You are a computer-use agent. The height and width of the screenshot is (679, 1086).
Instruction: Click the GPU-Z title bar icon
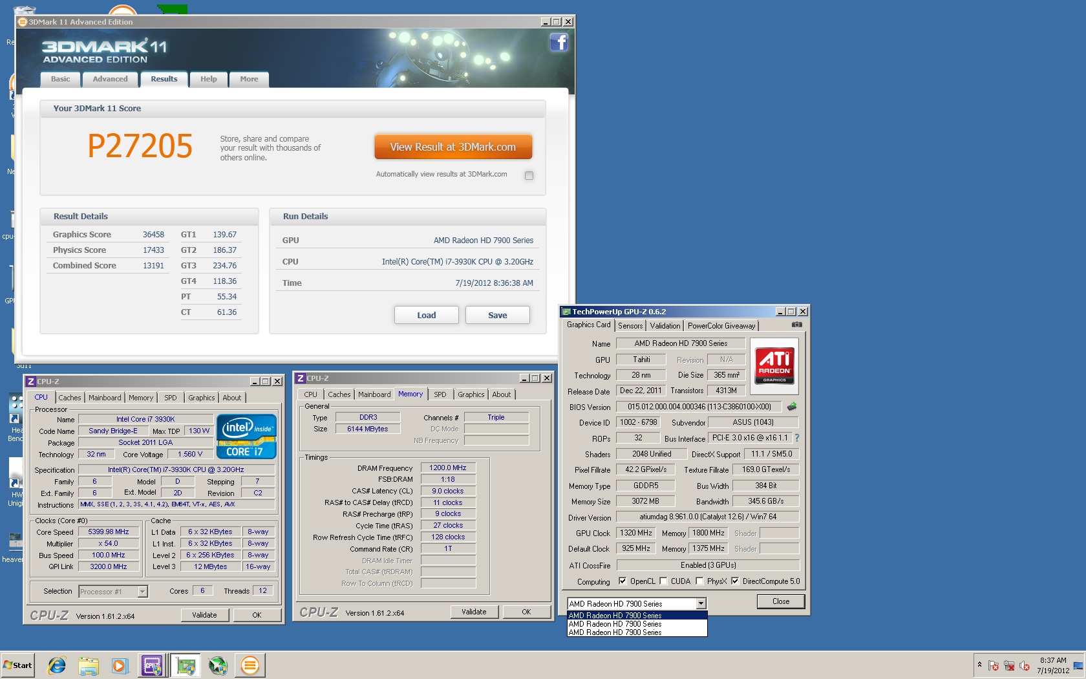[x=566, y=312]
